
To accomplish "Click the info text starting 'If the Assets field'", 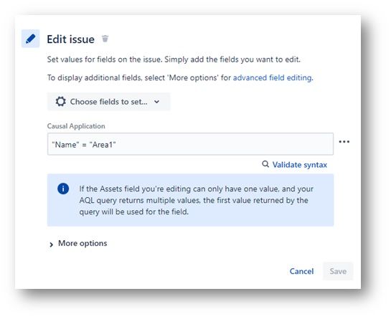I will pyautogui.click(x=196, y=201).
